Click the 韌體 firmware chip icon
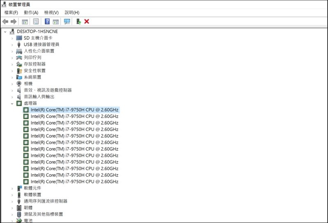328x223 pixels. point(19,208)
